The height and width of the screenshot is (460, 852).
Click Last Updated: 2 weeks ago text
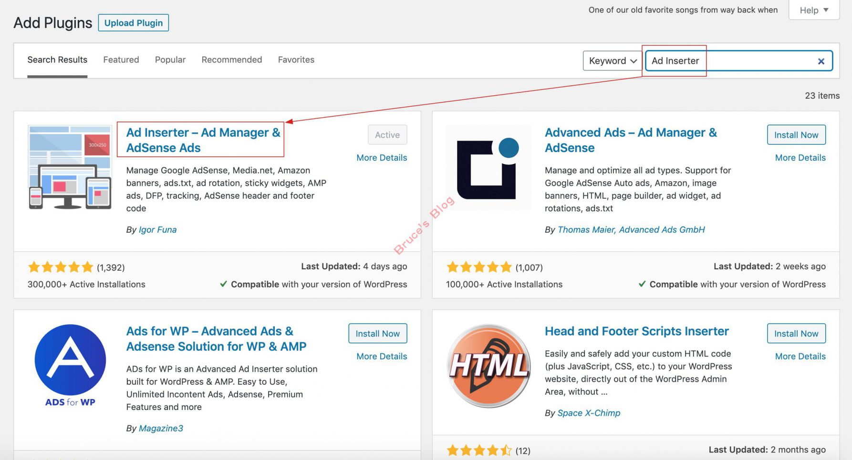pyautogui.click(x=769, y=266)
